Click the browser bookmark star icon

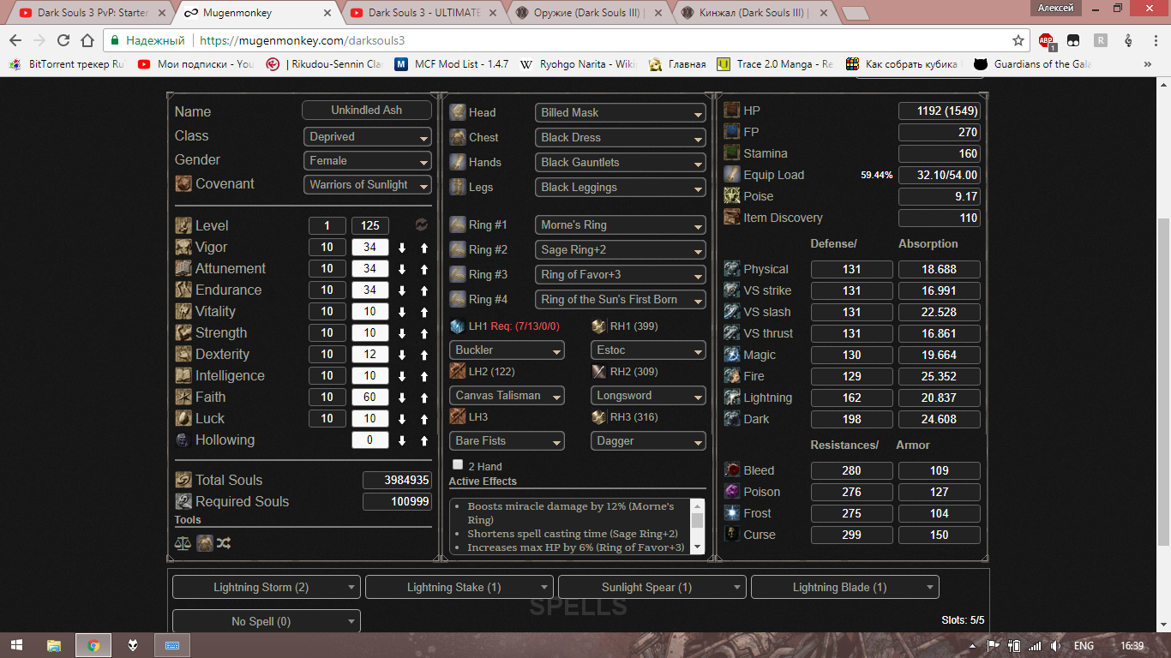click(x=1018, y=40)
